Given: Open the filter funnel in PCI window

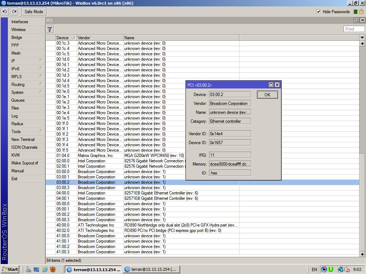Looking at the screenshot, I should (x=50, y=29).
